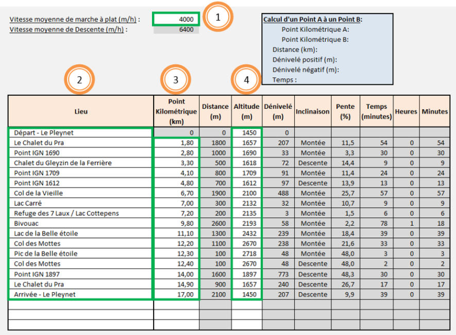Click the 'Point IGN 1612' place cell
The width and height of the screenshot is (456, 335).
pyautogui.click(x=80, y=183)
